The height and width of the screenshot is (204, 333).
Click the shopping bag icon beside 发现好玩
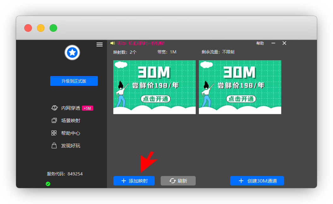pos(54,146)
